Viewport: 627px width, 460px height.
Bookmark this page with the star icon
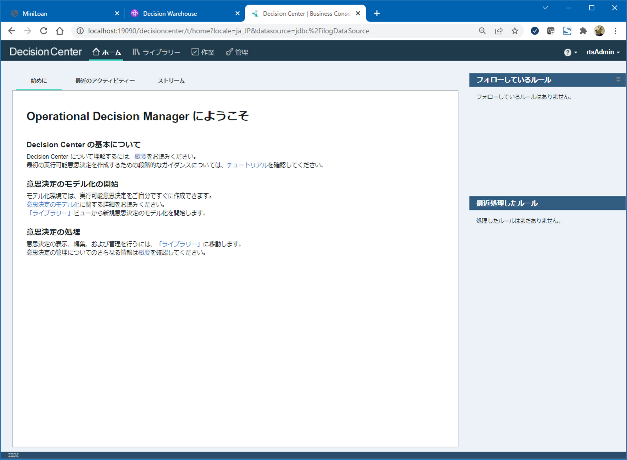(515, 31)
